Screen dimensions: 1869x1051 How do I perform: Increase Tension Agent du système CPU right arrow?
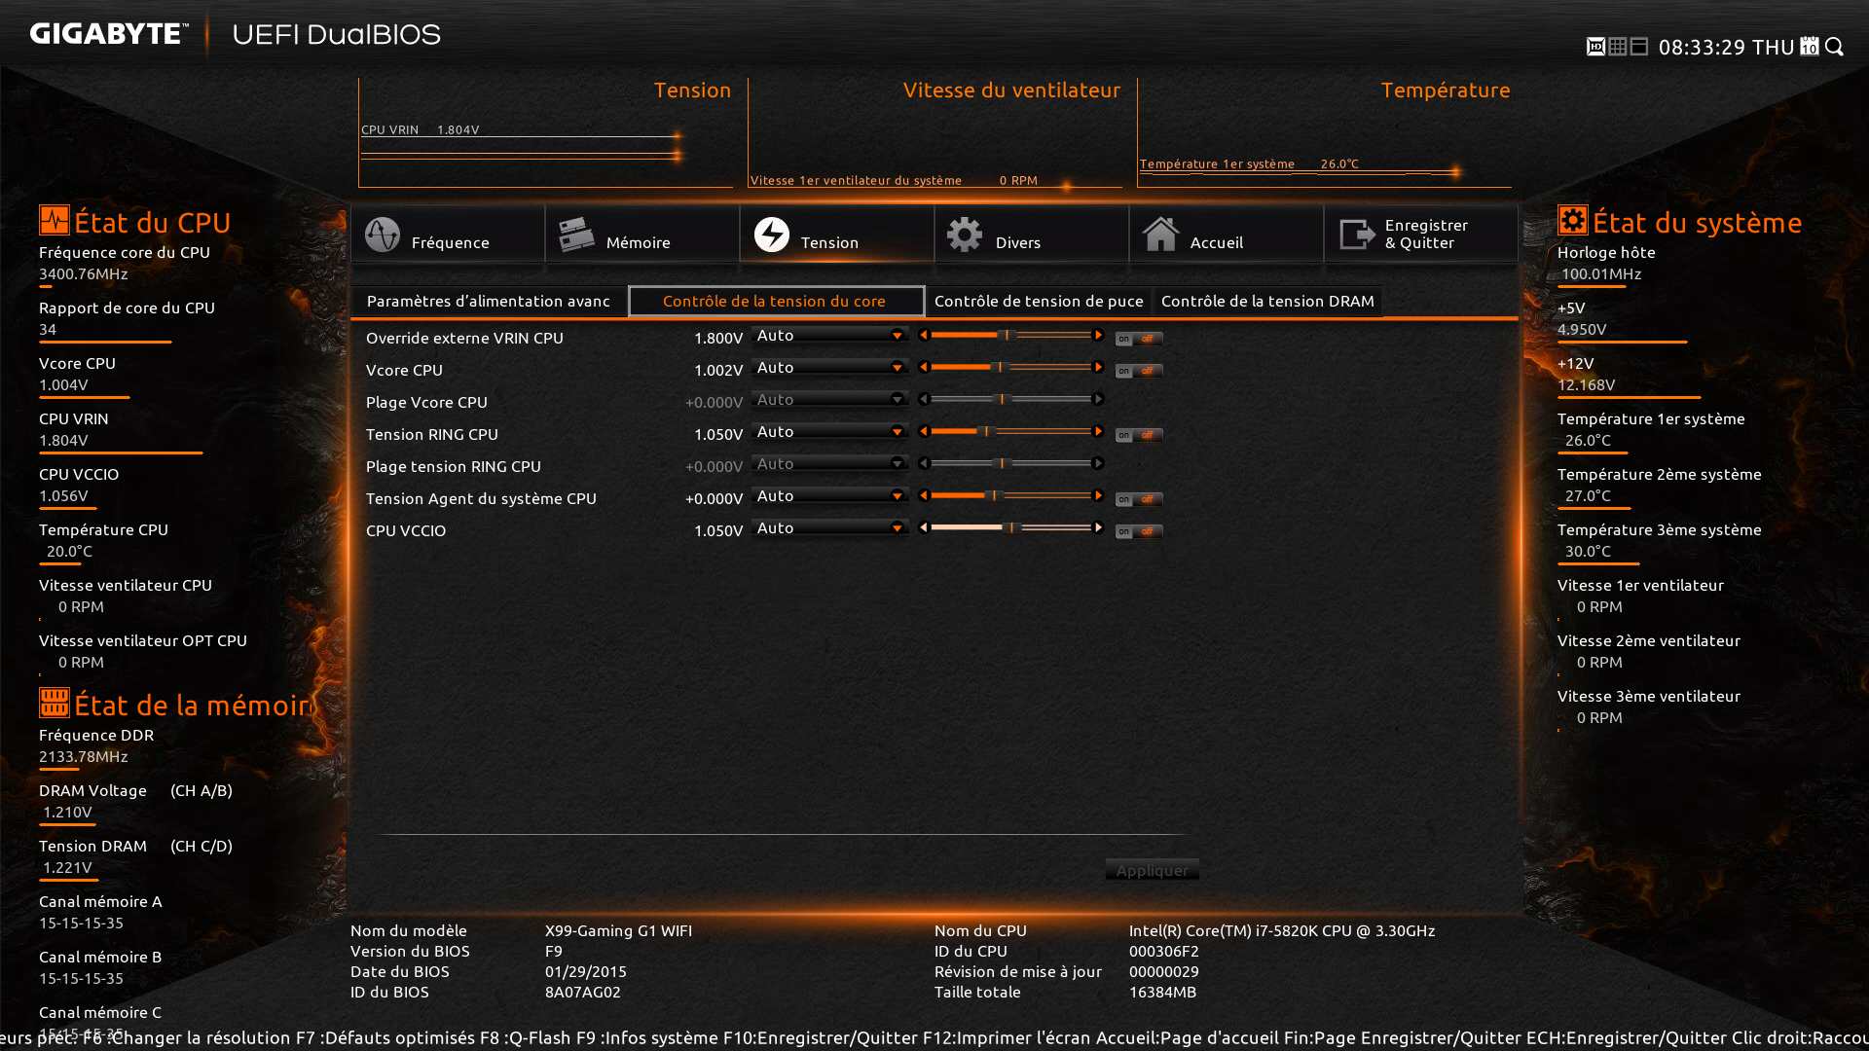(1098, 495)
